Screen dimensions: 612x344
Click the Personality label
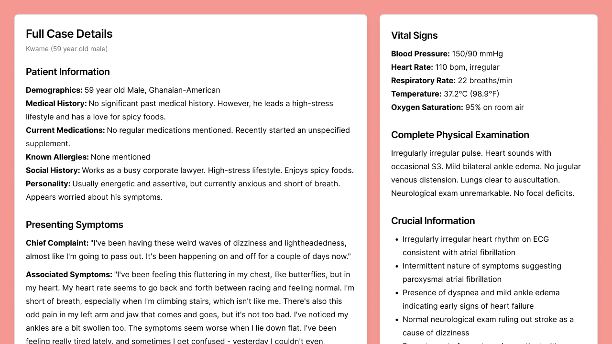[x=48, y=183]
